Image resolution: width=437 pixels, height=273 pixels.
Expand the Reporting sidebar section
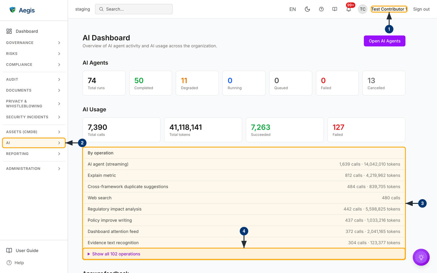coord(34,154)
